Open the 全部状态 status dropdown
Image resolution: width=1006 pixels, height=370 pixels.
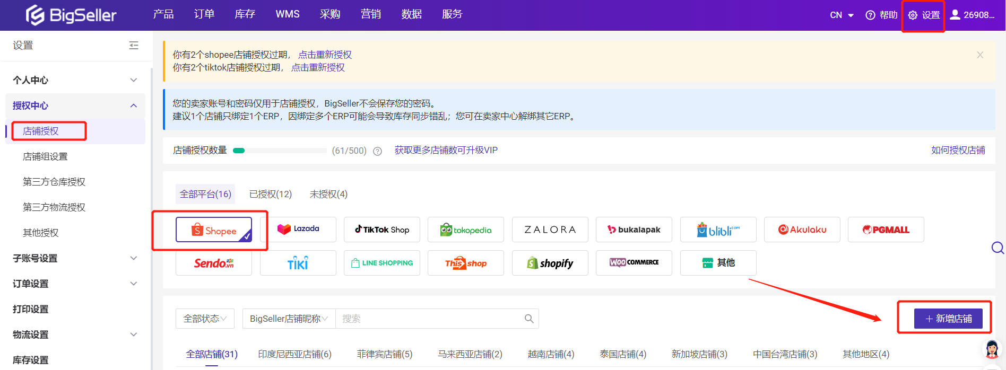pos(205,319)
